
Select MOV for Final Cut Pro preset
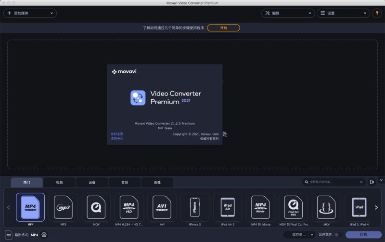click(x=294, y=207)
